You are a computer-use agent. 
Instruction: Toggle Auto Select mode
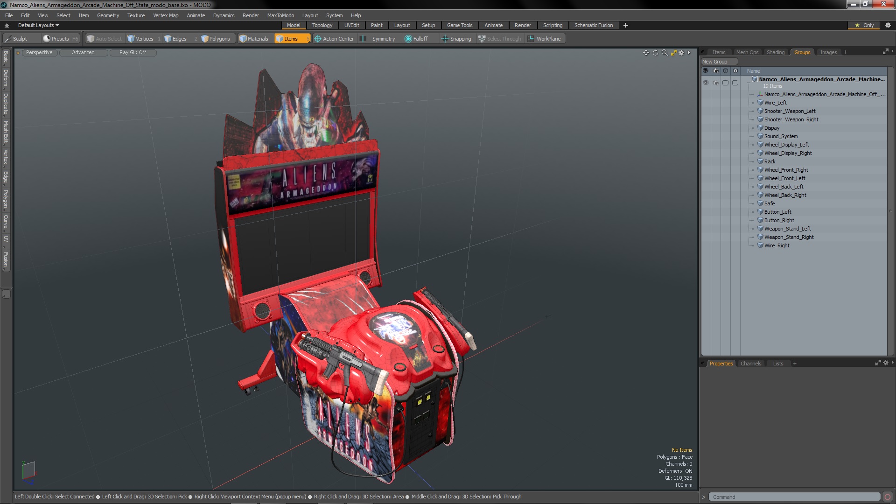tap(105, 39)
